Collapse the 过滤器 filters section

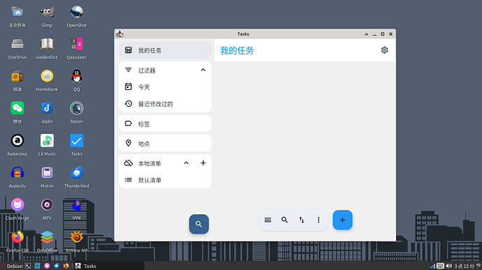point(203,70)
